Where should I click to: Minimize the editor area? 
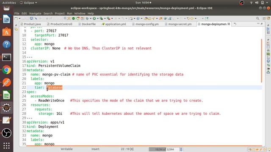tap(258, 24)
